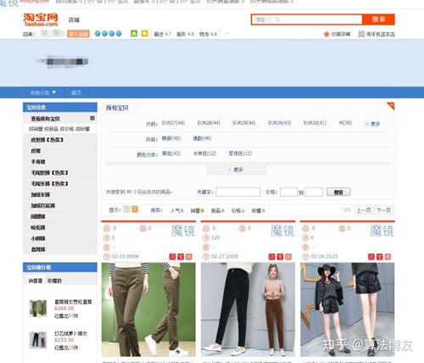Open the ¥268.00 ranked product thumbnail
This screenshot has width=424, height=363.
pyautogui.click(x=38, y=309)
